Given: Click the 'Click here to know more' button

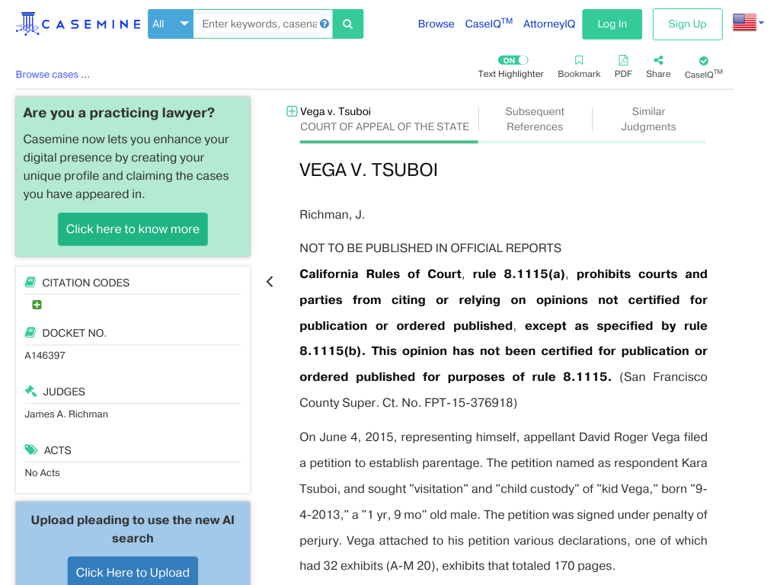Looking at the screenshot, I should (133, 229).
